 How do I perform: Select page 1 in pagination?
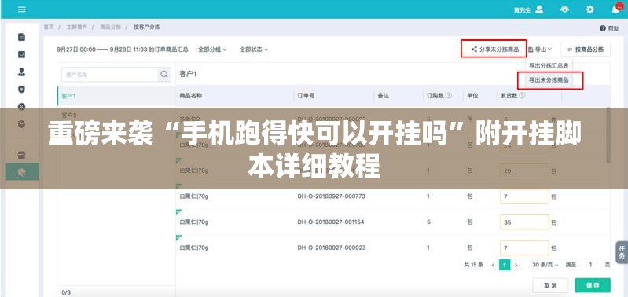point(505,265)
